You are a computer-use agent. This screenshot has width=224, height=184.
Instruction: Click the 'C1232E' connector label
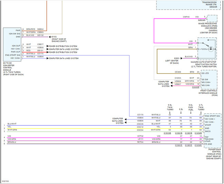(x=198, y=145)
